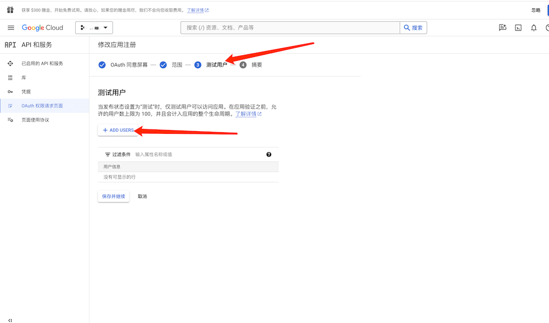Open the hamburger navigation menu
This screenshot has height=323, width=549.
10,28
